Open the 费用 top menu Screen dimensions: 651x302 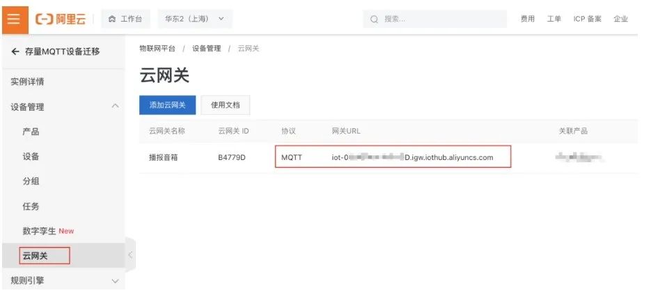point(528,19)
